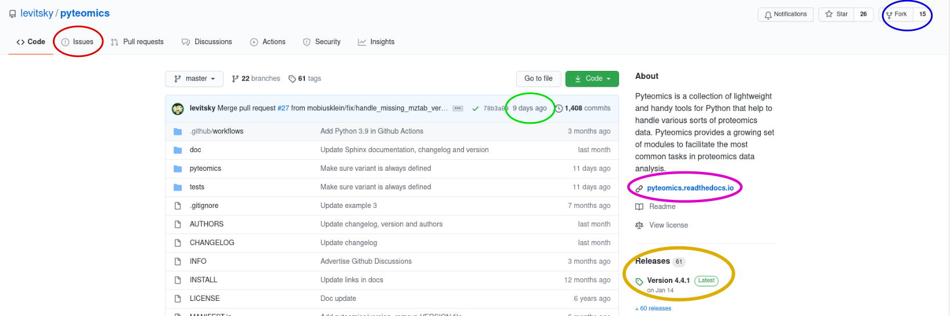
Task: Star the repository
Action: pos(836,14)
